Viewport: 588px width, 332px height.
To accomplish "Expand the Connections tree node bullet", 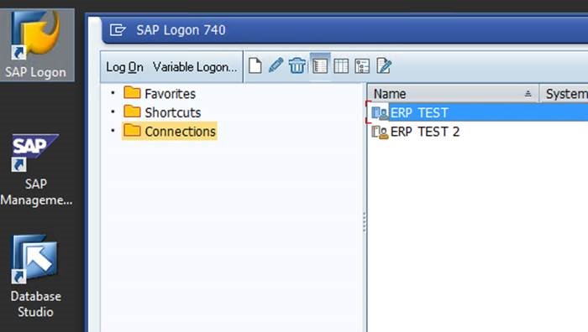I will click(113, 130).
